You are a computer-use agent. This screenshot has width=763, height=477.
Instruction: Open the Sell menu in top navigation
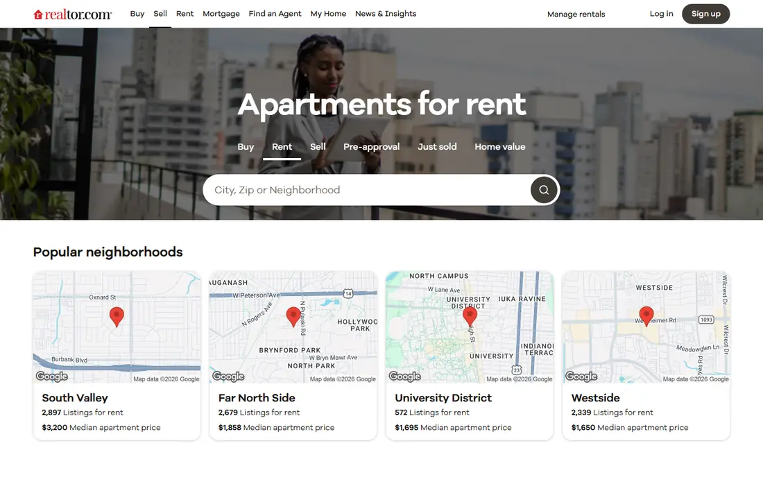(x=160, y=14)
